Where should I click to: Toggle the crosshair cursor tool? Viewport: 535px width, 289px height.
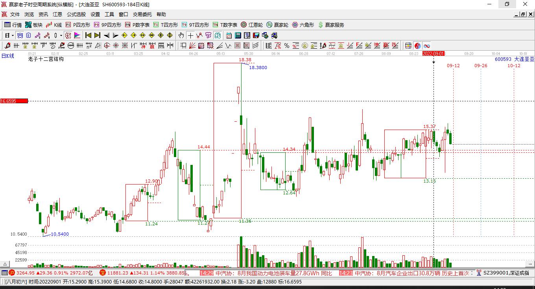click(x=190, y=35)
